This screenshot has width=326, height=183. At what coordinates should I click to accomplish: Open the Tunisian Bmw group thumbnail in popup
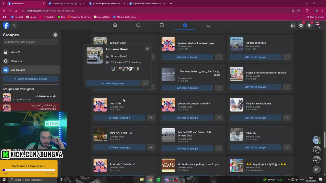tap(95, 55)
